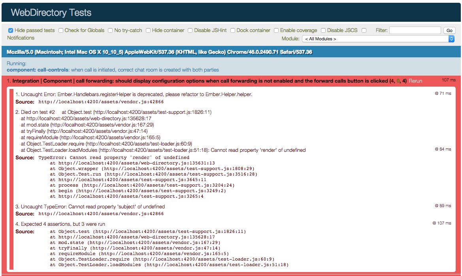Viewport: 462px width, 276px height.
Task: Toggle the No try-catch option
Action: coord(111,30)
